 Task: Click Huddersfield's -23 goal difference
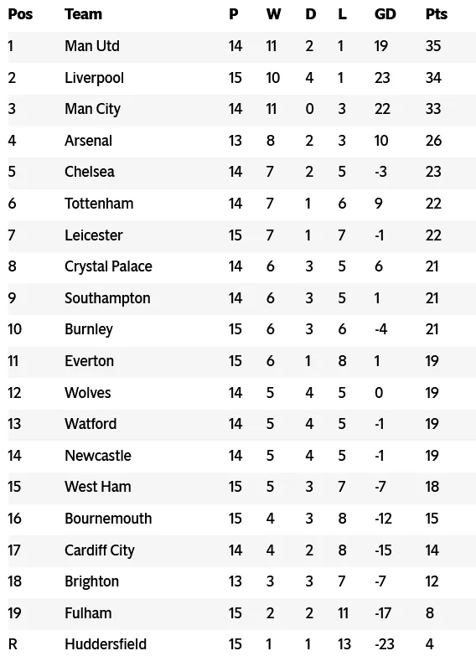(x=385, y=644)
